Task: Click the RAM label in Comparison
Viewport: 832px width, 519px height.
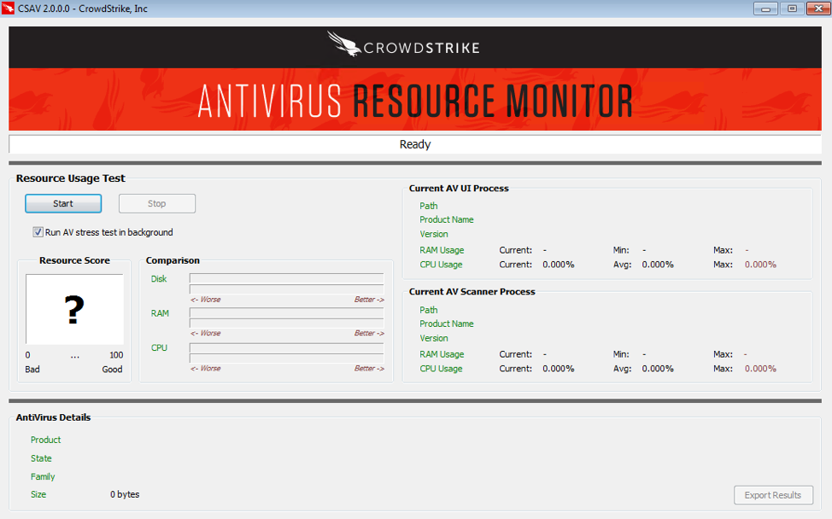Action: pos(160,313)
